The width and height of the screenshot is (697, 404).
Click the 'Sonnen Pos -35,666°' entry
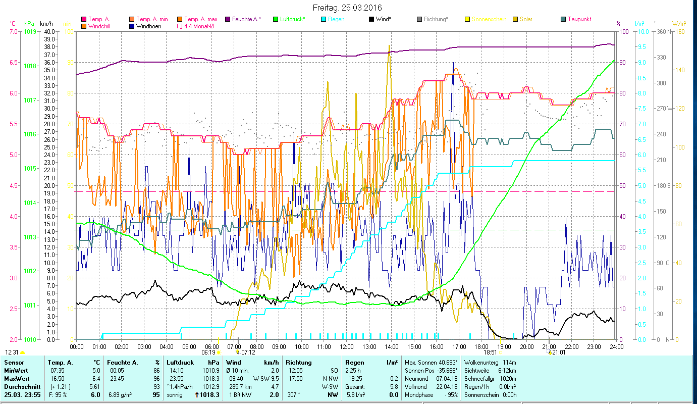pos(432,371)
